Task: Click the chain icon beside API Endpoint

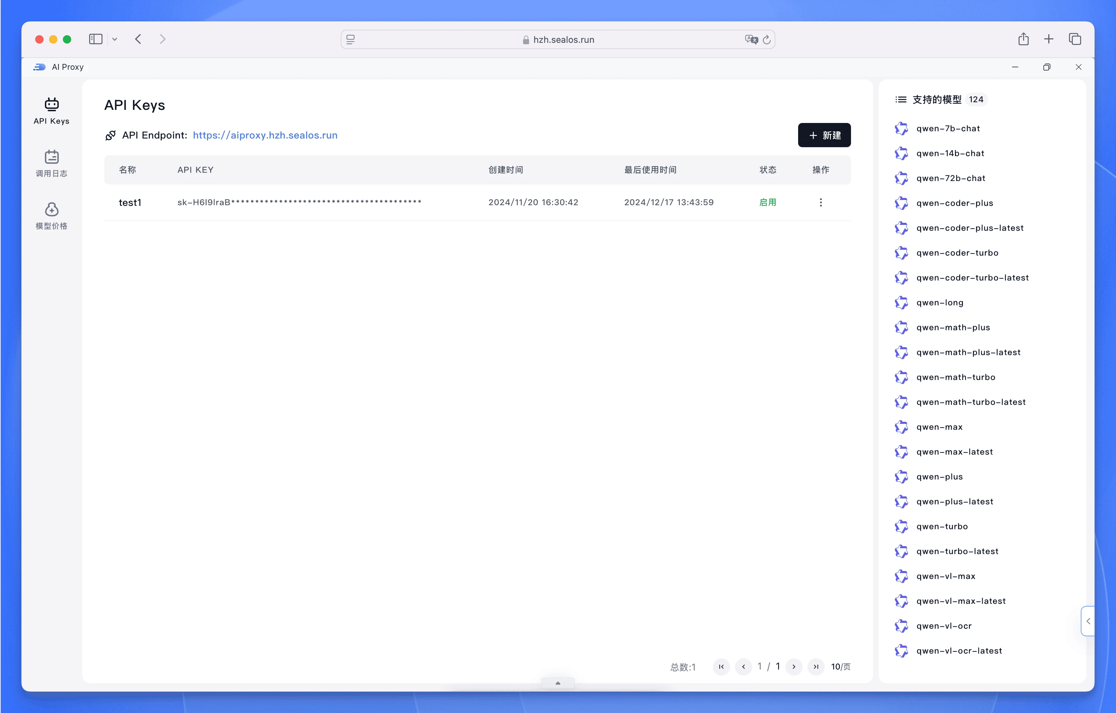Action: [x=111, y=135]
